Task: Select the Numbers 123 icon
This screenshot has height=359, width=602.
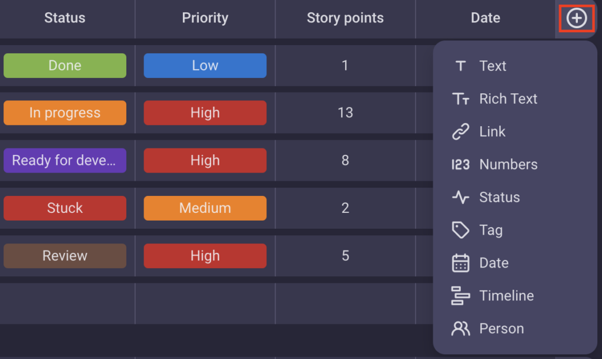Action: click(460, 164)
